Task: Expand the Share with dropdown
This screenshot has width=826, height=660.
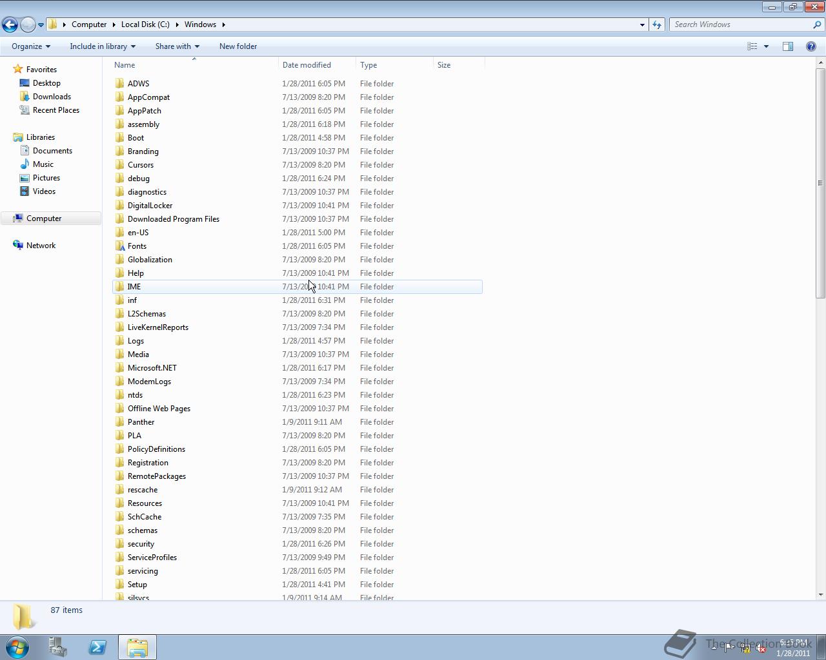Action: (x=177, y=46)
